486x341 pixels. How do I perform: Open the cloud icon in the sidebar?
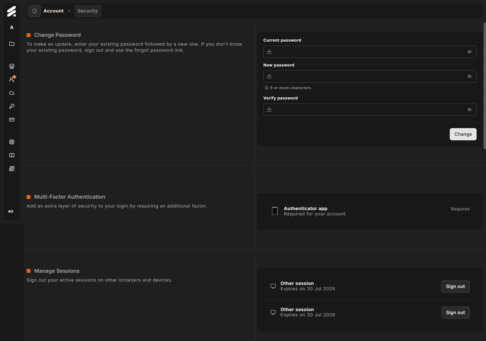point(12,93)
